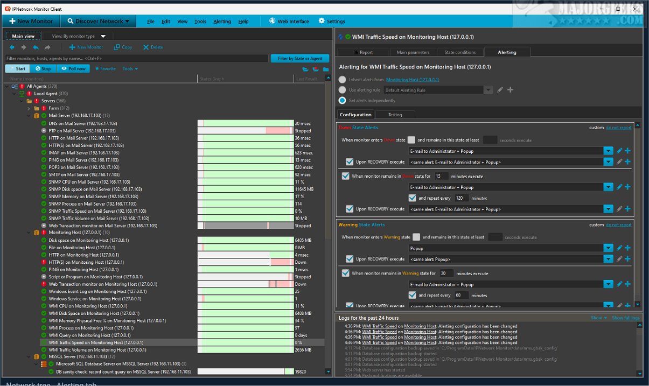Open the File menu
This screenshot has width=649, height=386.
point(151,22)
